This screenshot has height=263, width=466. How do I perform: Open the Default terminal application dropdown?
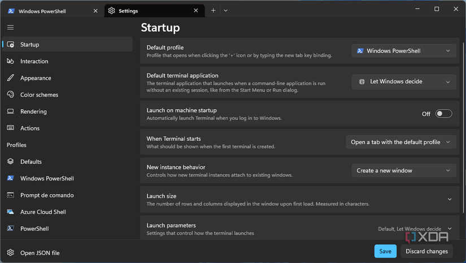403,81
